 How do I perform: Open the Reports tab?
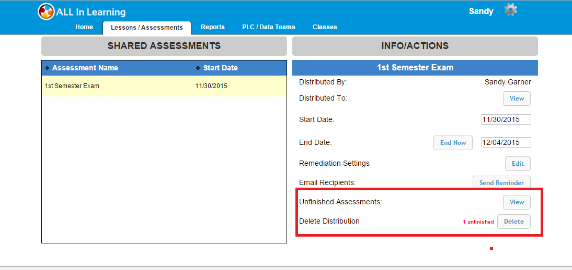[213, 27]
